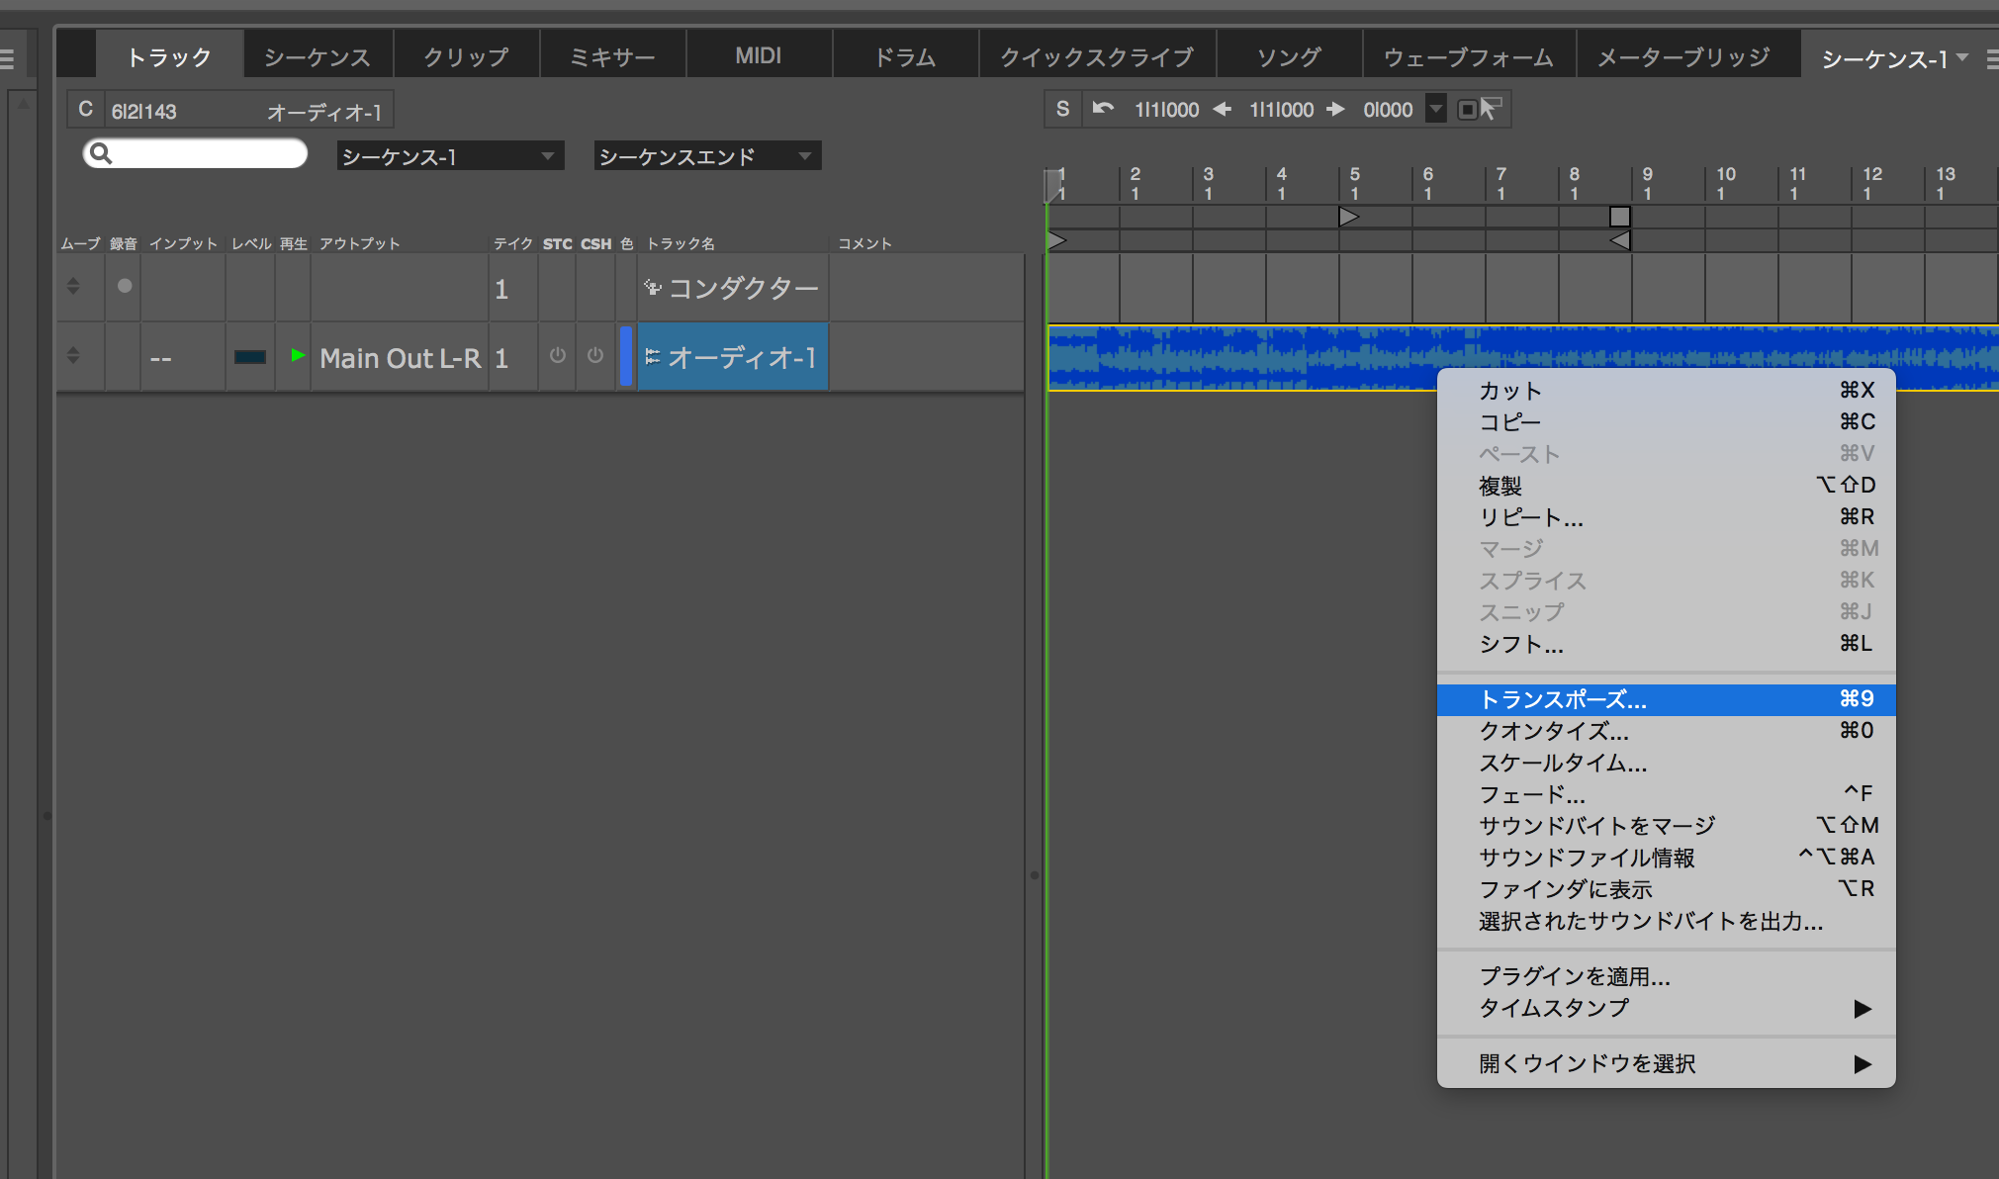Click the move handle for オーディオ-1 track

click(x=73, y=355)
